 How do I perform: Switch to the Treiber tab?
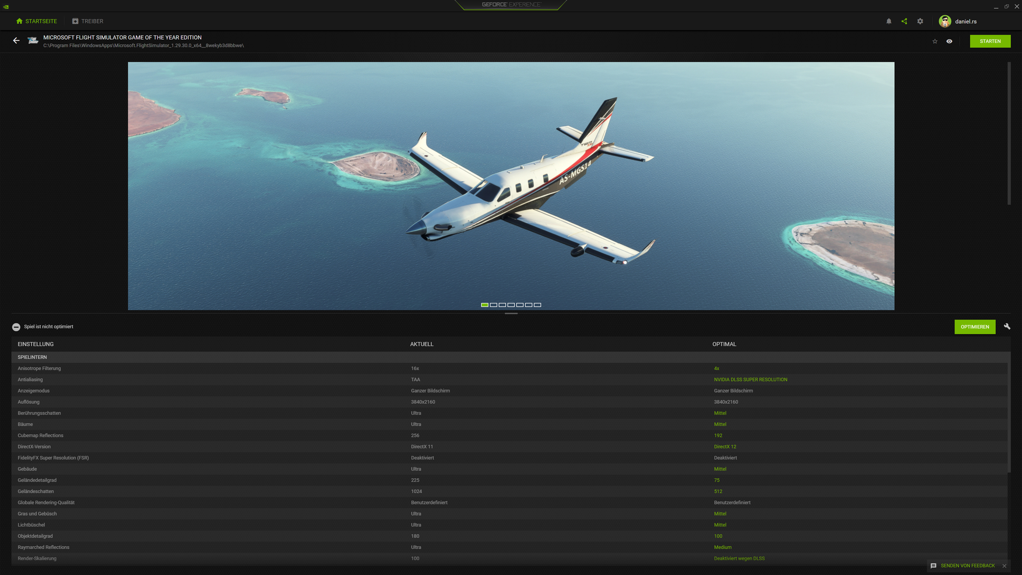(88, 21)
